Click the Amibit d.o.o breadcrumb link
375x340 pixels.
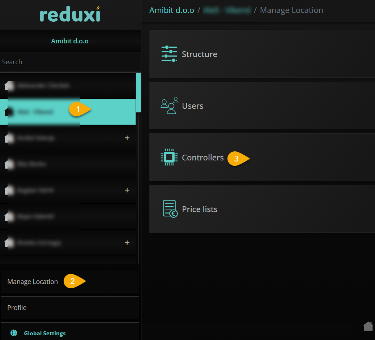171,10
